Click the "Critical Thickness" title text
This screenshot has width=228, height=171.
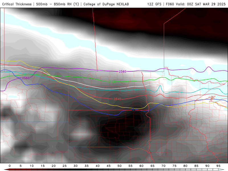pos(17,4)
